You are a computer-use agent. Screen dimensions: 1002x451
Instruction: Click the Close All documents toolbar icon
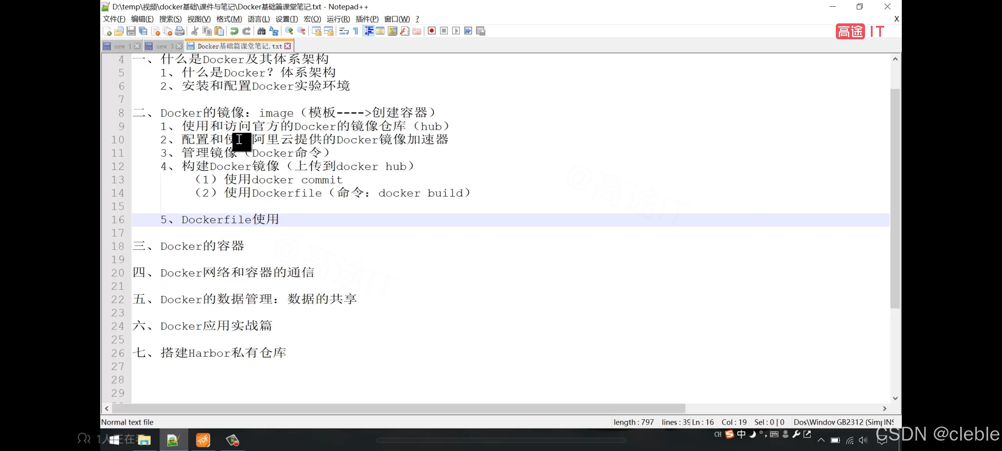click(x=168, y=31)
